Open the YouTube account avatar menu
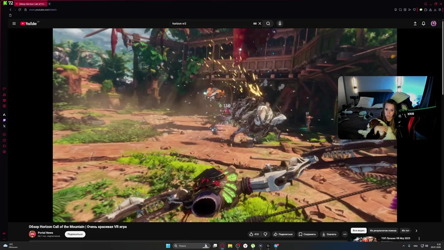 [434, 24]
